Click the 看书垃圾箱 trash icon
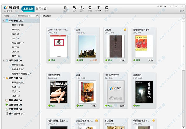186x129 pixels. [7, 113]
